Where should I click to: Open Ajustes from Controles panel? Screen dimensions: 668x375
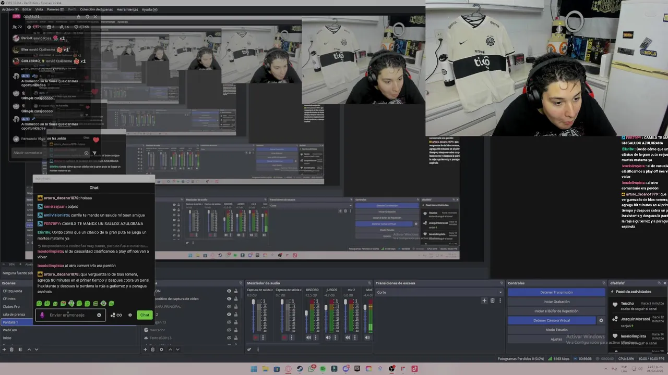click(556, 339)
